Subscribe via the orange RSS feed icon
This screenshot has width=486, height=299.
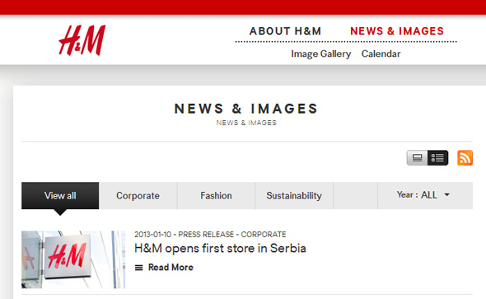465,157
